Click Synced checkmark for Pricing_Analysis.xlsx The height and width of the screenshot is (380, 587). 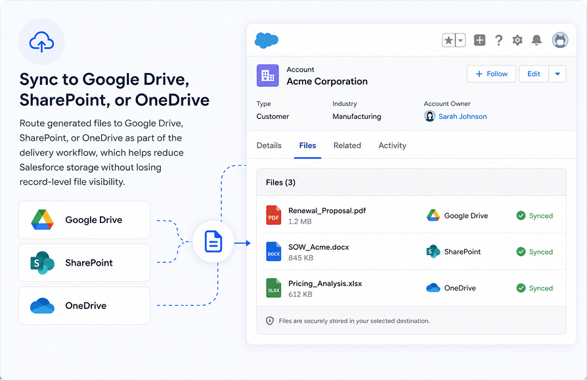(521, 288)
